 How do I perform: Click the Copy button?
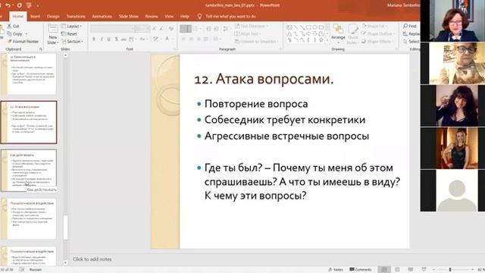[15, 33]
